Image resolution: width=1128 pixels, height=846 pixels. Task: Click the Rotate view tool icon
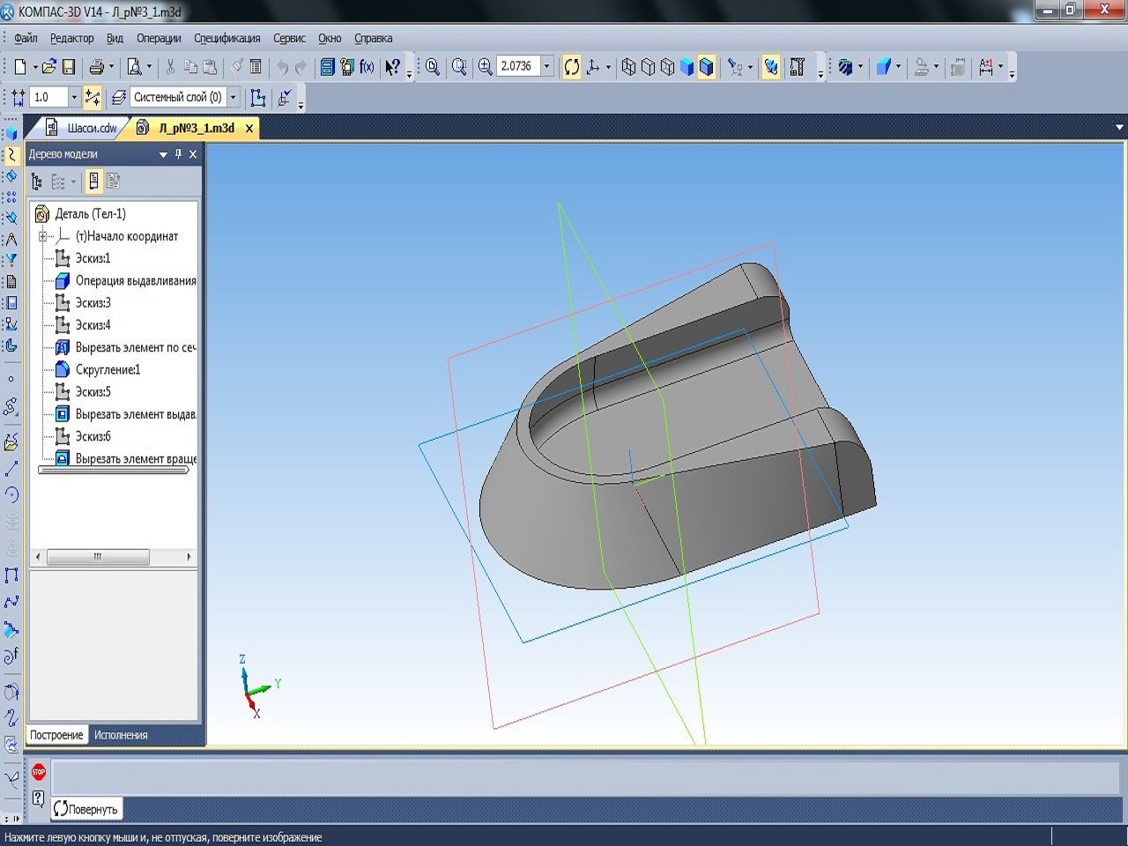[x=572, y=67]
